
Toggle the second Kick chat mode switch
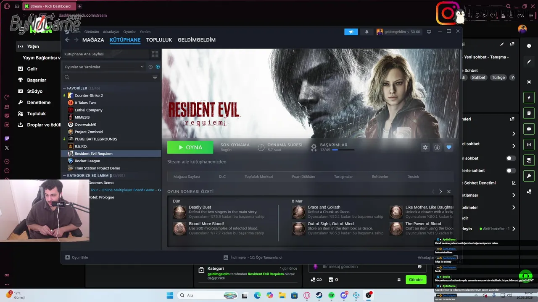pos(511,171)
